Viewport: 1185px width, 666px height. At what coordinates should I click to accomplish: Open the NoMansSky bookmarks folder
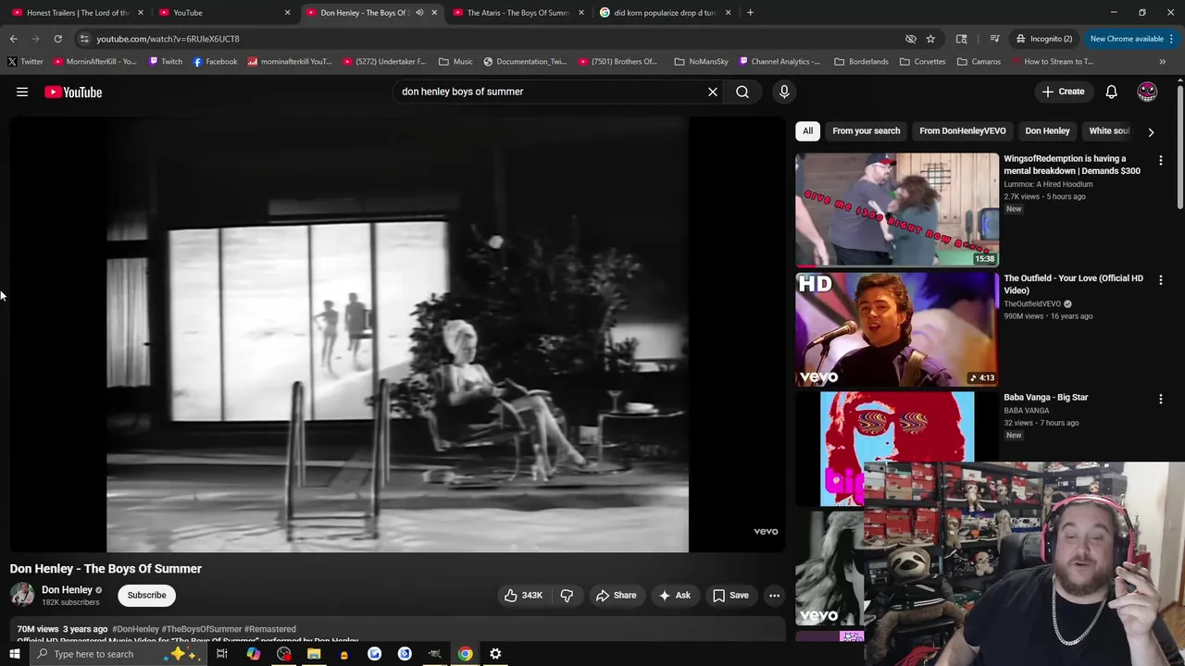coord(701,62)
